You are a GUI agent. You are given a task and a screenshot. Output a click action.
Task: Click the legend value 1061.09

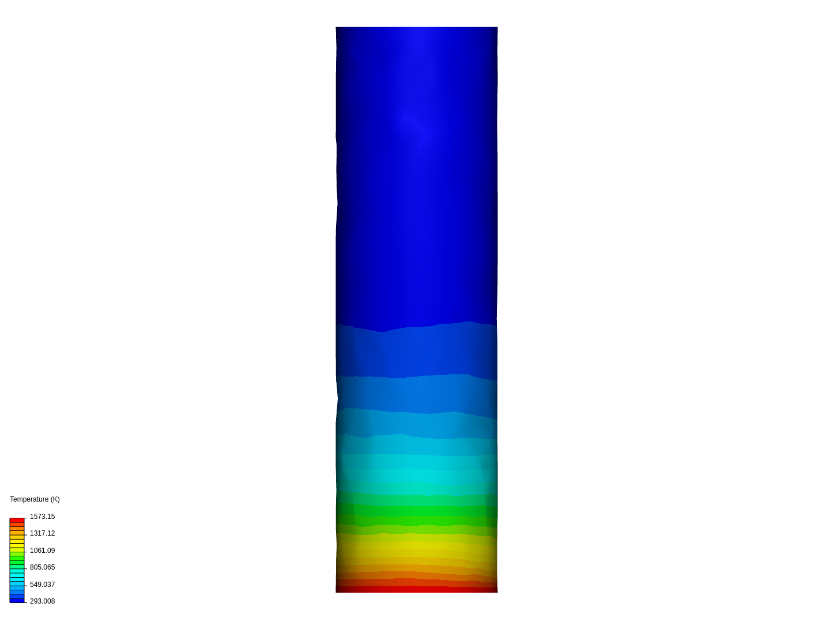click(x=42, y=551)
